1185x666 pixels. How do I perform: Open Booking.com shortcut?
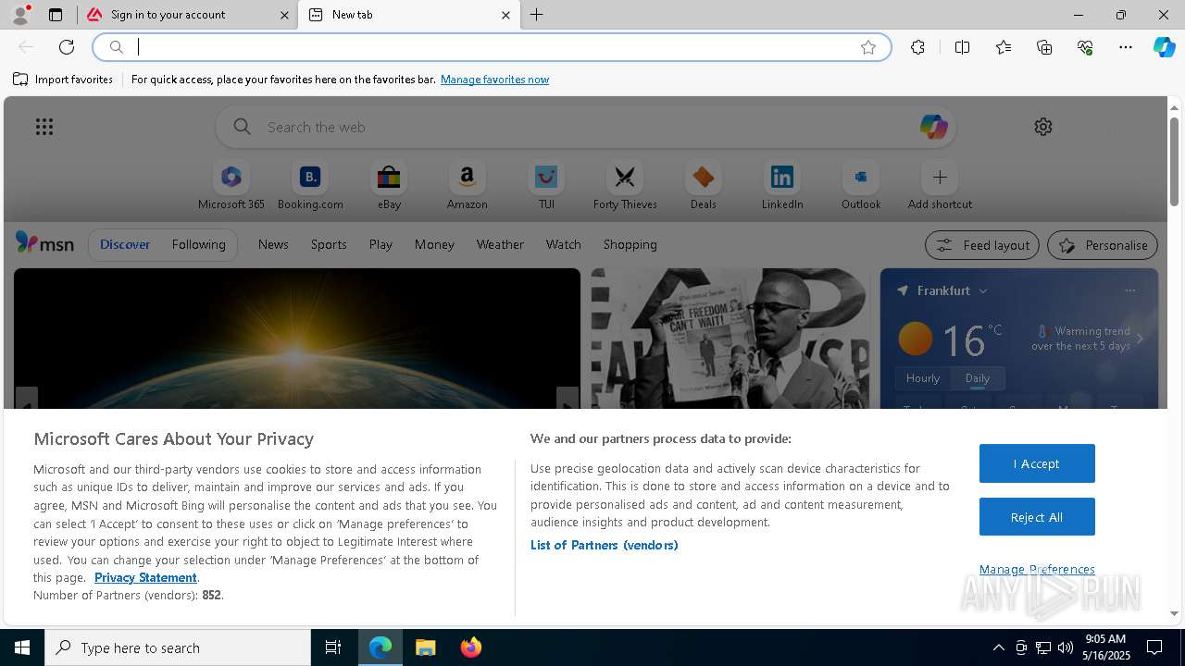click(x=310, y=186)
